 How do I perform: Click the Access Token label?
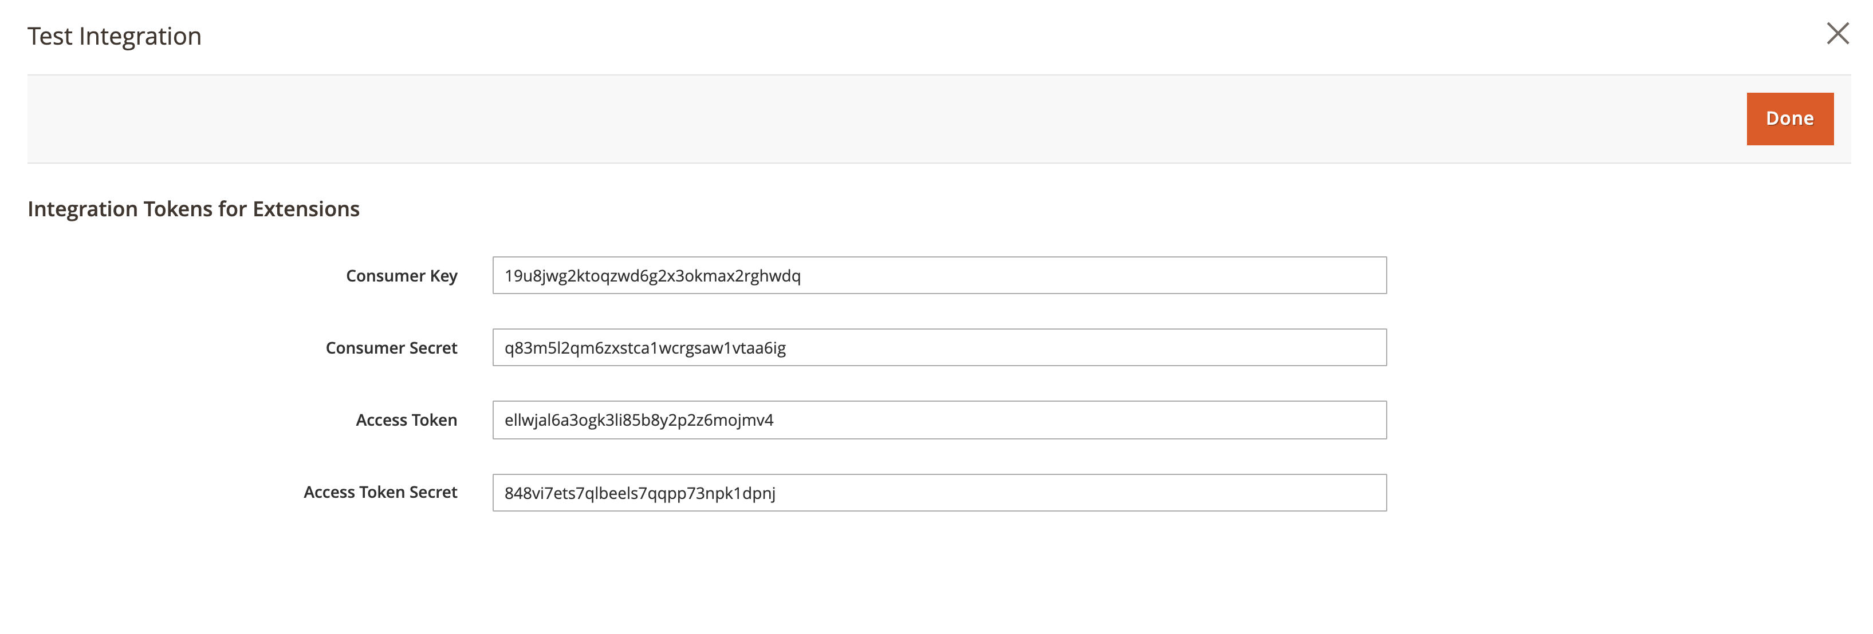pos(406,420)
